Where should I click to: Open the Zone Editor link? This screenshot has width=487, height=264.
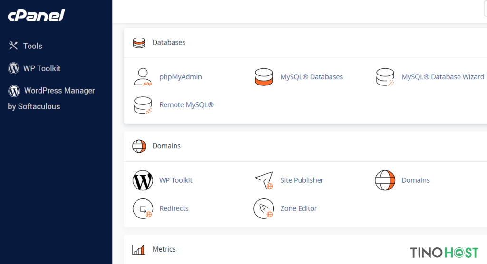[299, 208]
